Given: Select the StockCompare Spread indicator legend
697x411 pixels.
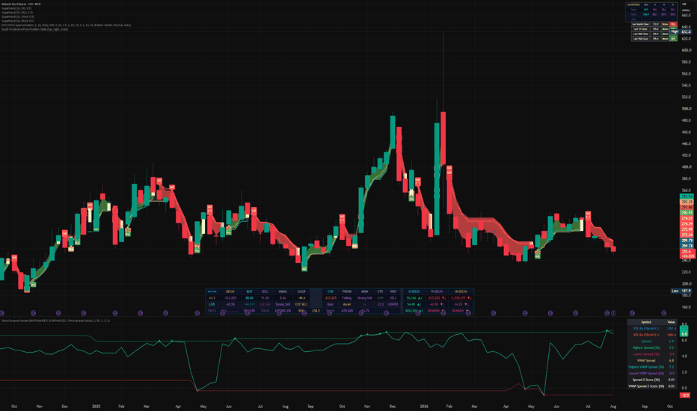Looking at the screenshot, I should (x=55, y=321).
